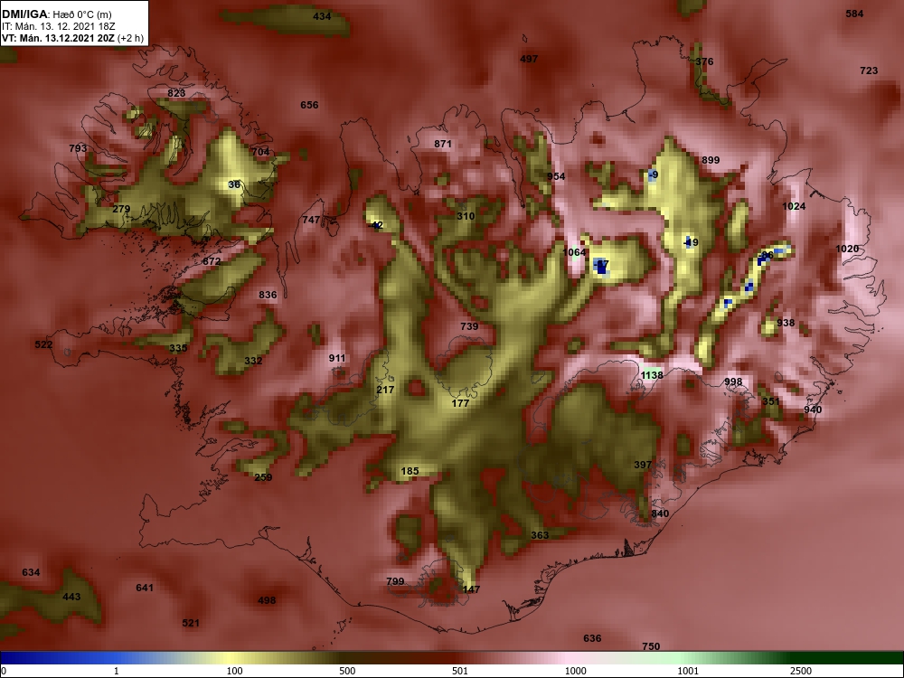Click the map value 363
Screen dimensions: 904x678
click(x=540, y=535)
